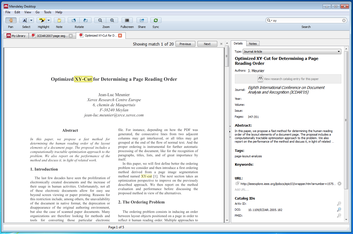Zoom in on the PDF
Viewport: 353px width, 234px height.
click(112, 20)
